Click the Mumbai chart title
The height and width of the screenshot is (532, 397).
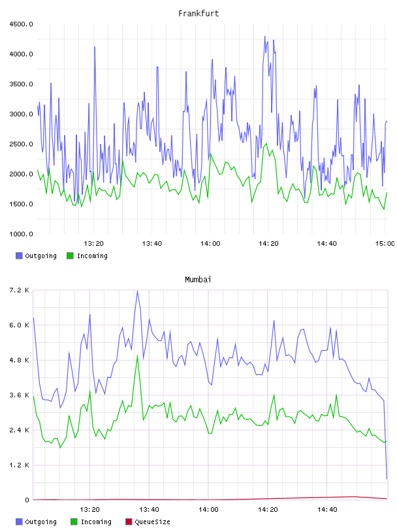click(x=198, y=280)
